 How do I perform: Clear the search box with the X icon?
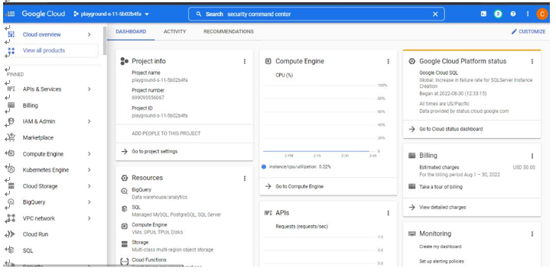pos(435,14)
